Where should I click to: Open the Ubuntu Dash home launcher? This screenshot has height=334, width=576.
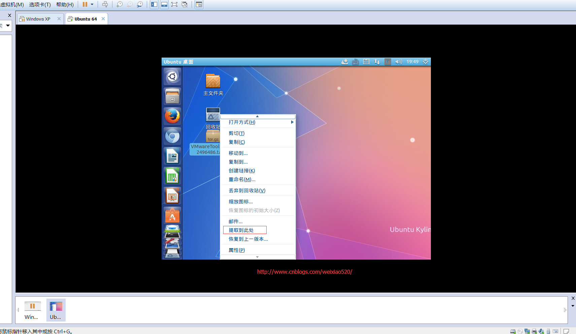click(x=172, y=76)
